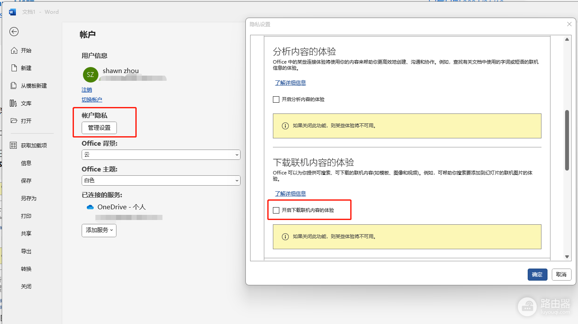Click the Word logo in title bar

coord(12,12)
